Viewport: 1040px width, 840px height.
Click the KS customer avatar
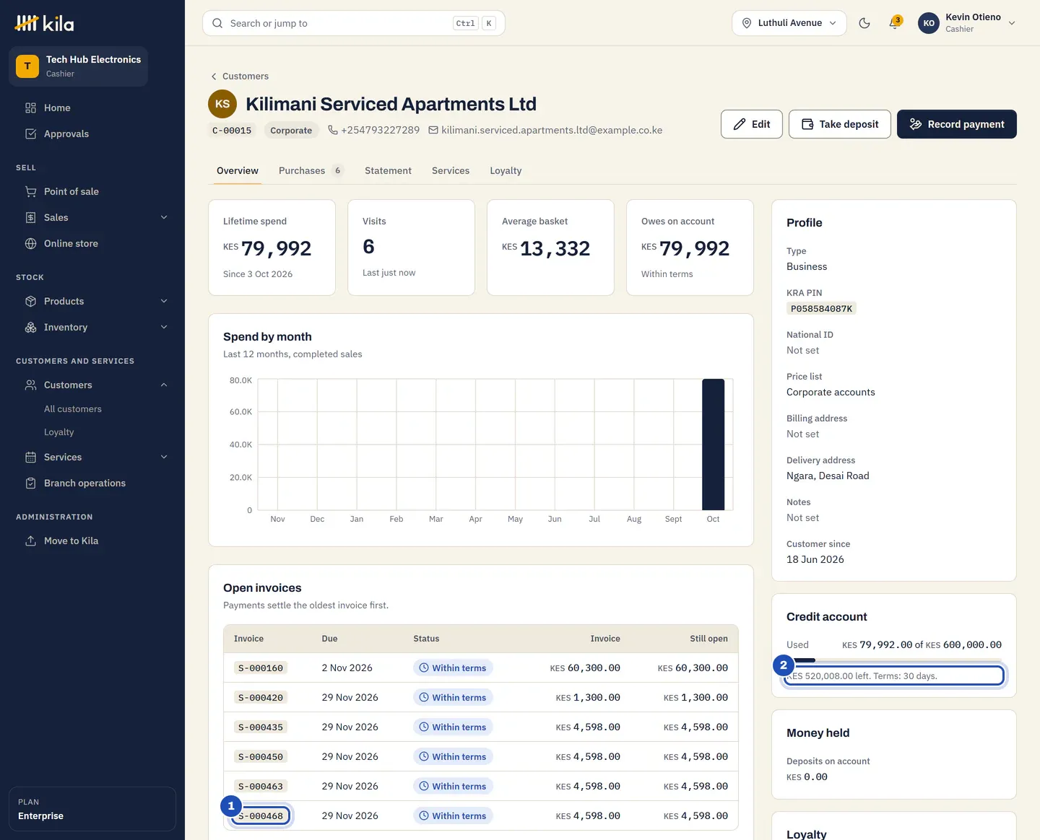[x=222, y=104]
